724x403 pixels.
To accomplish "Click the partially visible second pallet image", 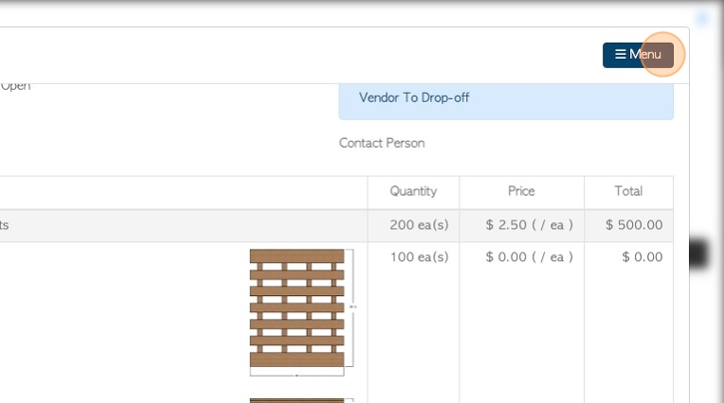I will tap(297, 400).
